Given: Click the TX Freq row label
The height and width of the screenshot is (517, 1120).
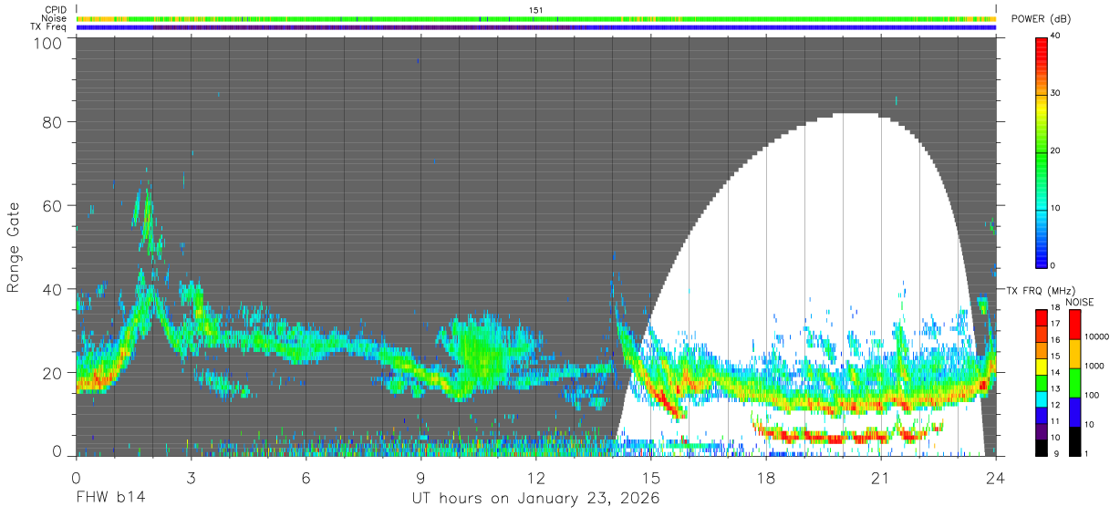Looking at the screenshot, I should 47,26.
